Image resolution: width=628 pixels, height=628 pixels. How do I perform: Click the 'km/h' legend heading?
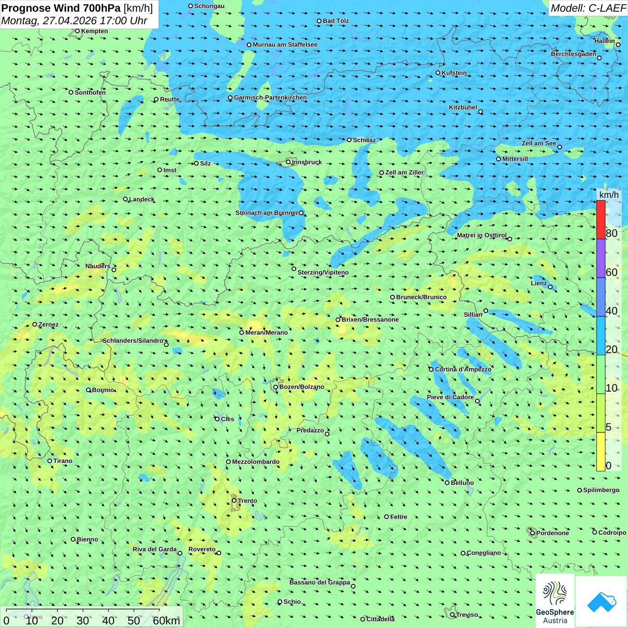pos(609,195)
